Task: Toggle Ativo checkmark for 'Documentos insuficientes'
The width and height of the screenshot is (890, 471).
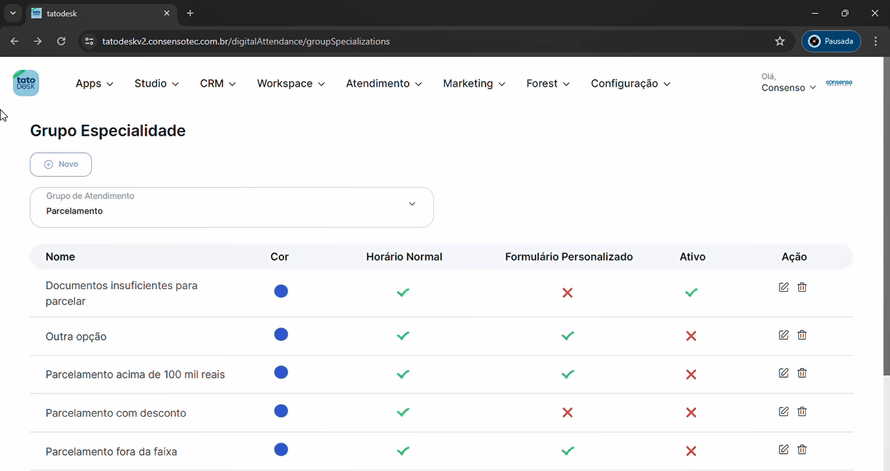Action: click(x=691, y=292)
